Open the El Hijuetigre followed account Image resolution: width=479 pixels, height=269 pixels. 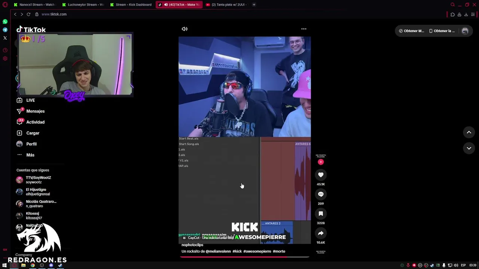pyautogui.click(x=33, y=192)
